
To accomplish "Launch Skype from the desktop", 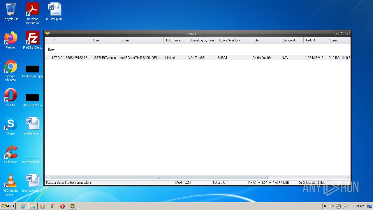I will 10,126.
